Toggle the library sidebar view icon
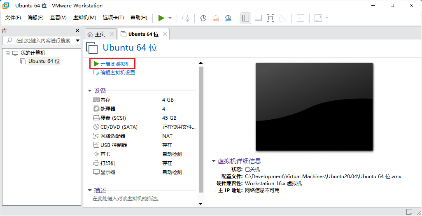Image resolution: width=422 pixels, height=216 pixels. coord(246,18)
